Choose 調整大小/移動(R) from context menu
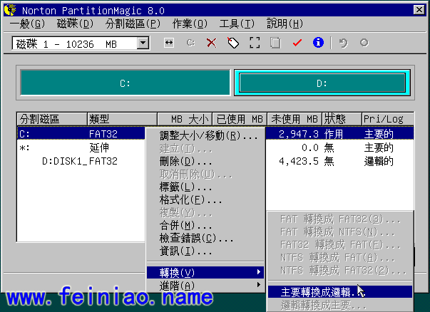This screenshot has height=312, width=430. [208, 135]
